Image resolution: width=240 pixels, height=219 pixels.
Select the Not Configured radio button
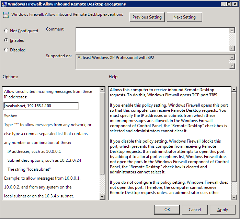point(6,31)
